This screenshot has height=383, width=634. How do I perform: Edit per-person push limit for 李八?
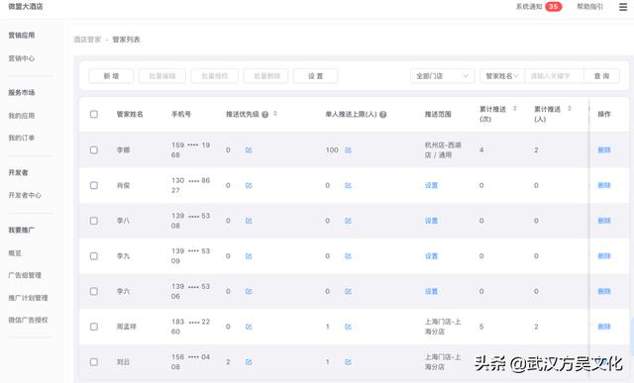point(348,221)
